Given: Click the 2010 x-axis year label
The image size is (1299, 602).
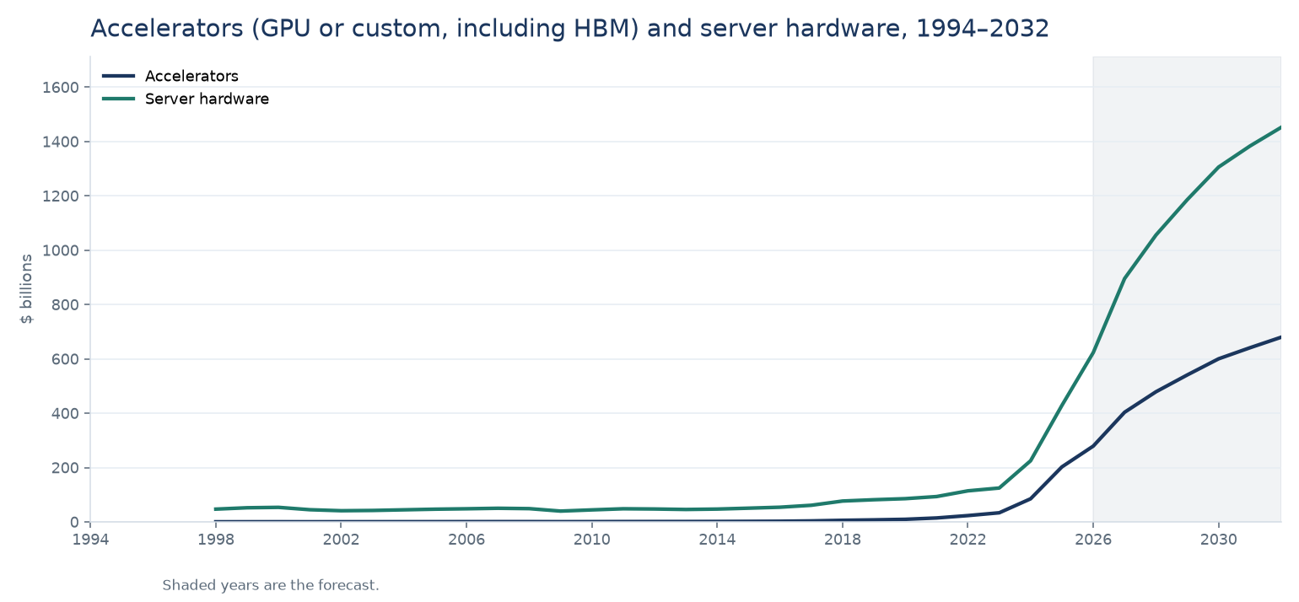Looking at the screenshot, I should click(591, 538).
